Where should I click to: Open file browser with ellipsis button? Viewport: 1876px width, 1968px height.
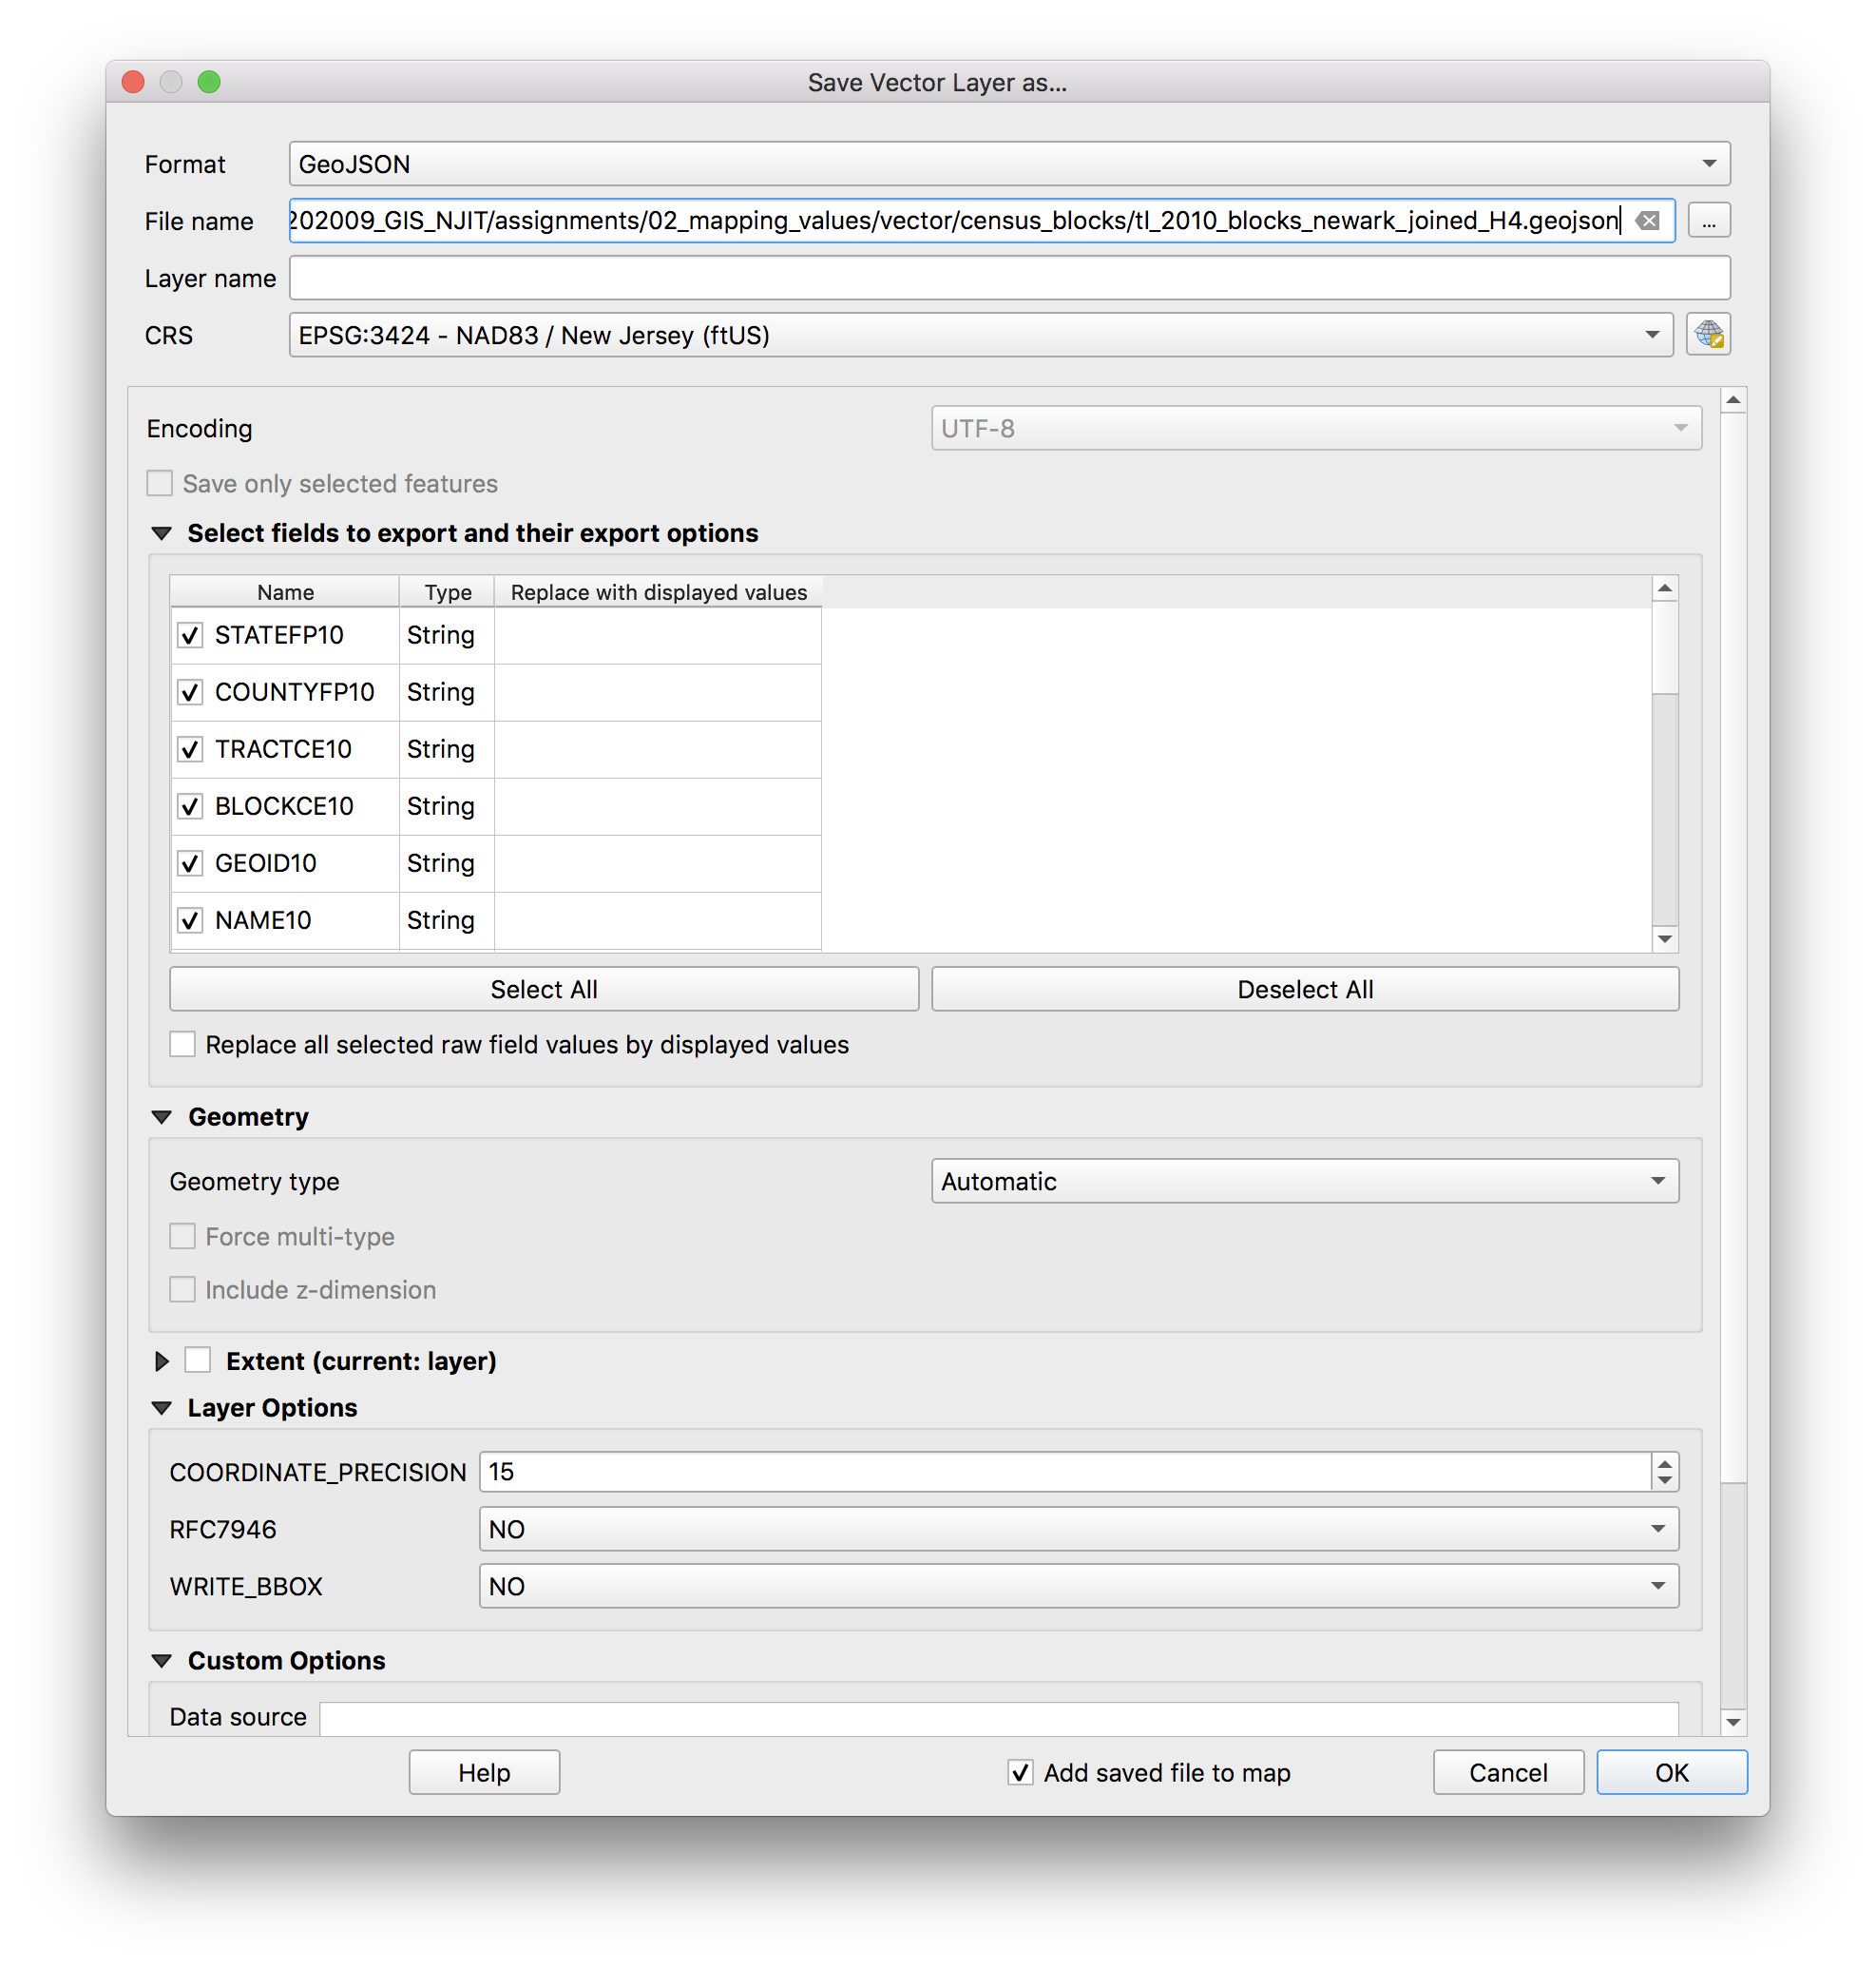(1708, 221)
